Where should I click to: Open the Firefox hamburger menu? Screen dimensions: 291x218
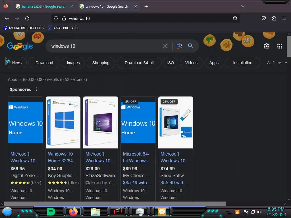pyautogui.click(x=284, y=18)
